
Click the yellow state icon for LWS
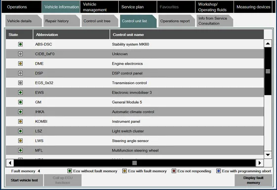pos(20,141)
